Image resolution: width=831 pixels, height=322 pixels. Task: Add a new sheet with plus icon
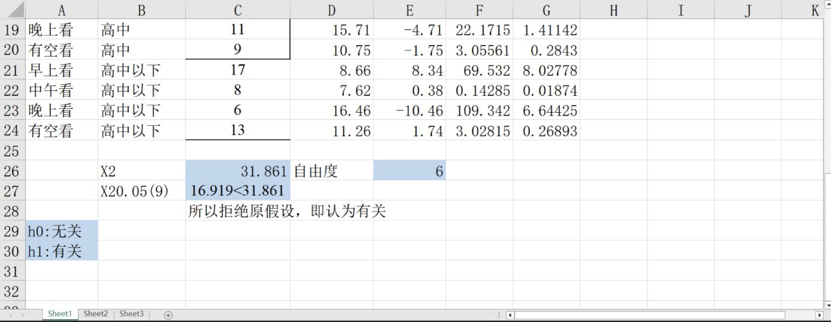[x=168, y=315]
